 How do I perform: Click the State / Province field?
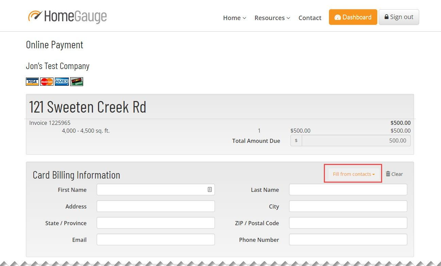(x=156, y=223)
